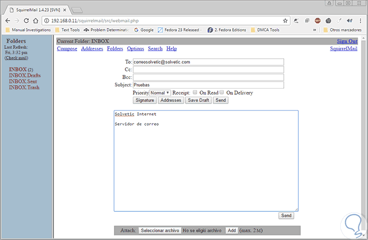The height and width of the screenshot is (240, 368).
Task: Open the Google bookmark
Action: coord(144,30)
